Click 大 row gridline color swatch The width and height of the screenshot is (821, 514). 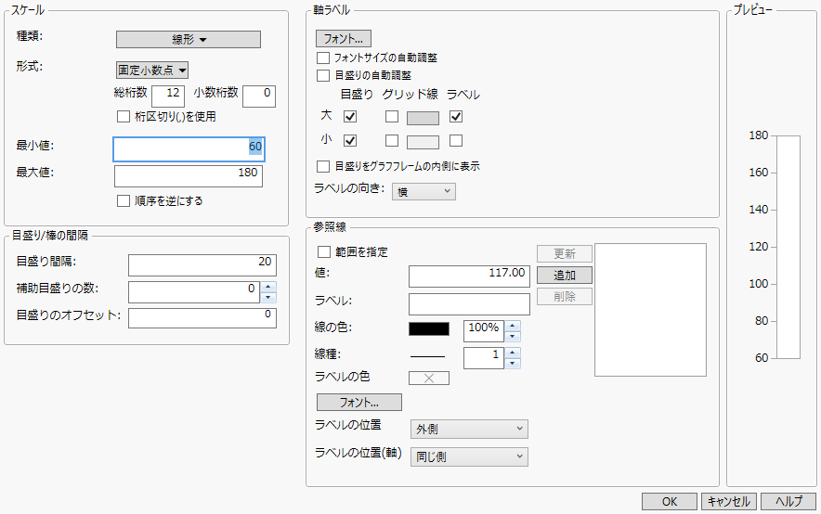point(424,118)
